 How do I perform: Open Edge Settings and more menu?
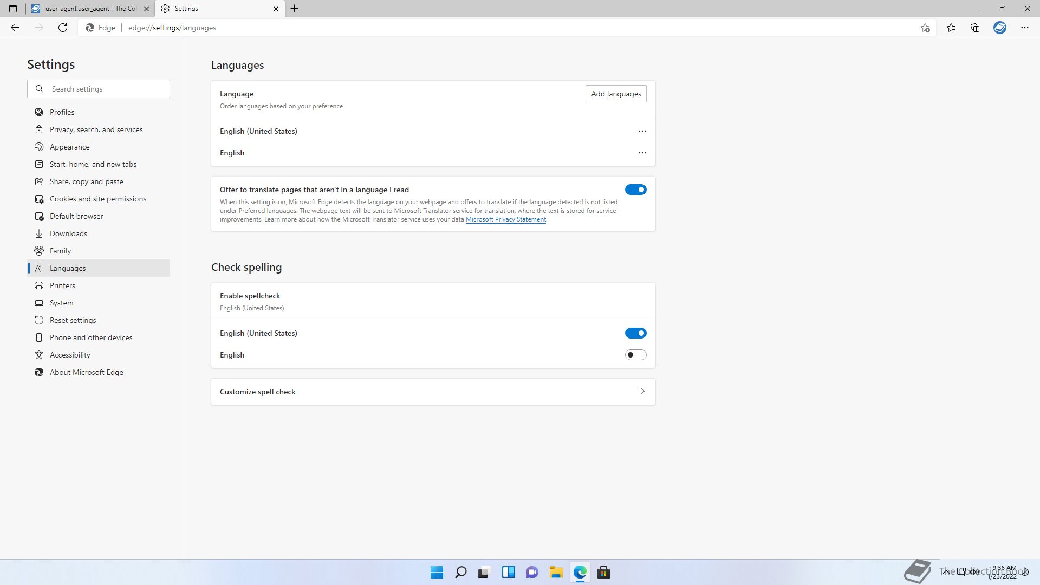tap(1025, 28)
